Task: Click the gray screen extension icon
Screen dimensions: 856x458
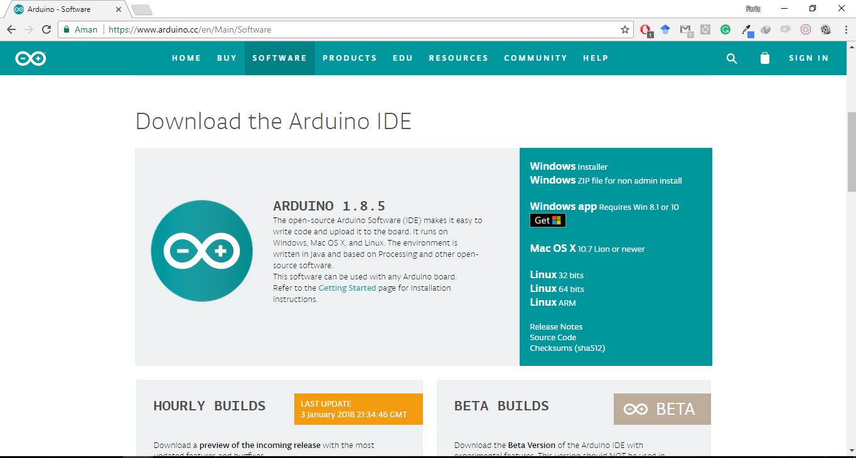Action: click(786, 29)
